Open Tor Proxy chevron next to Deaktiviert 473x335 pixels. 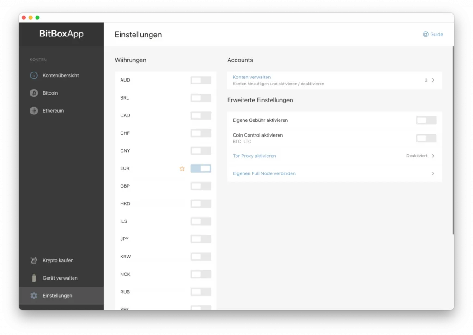tap(433, 156)
